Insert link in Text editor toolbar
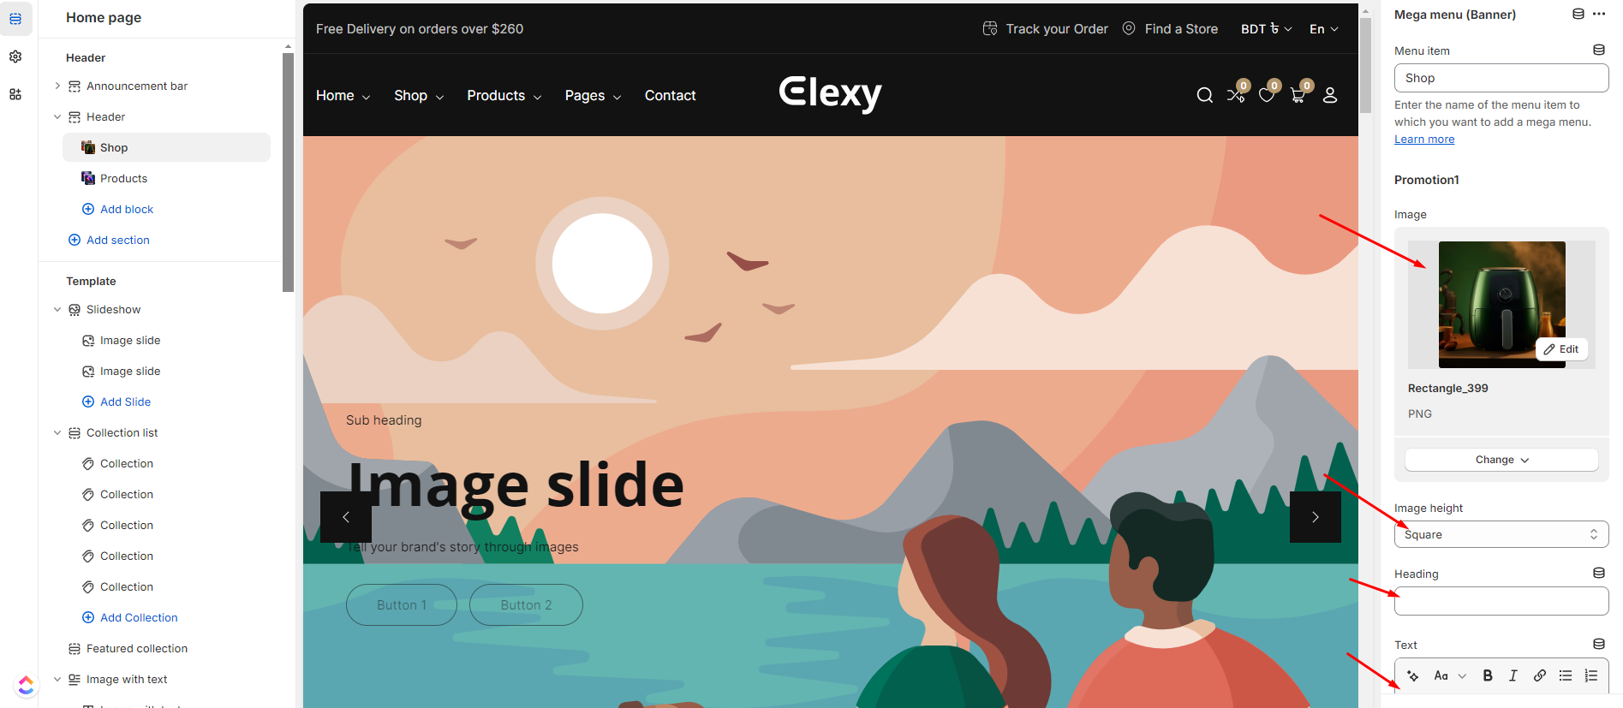The height and width of the screenshot is (708, 1623). 1540,675
